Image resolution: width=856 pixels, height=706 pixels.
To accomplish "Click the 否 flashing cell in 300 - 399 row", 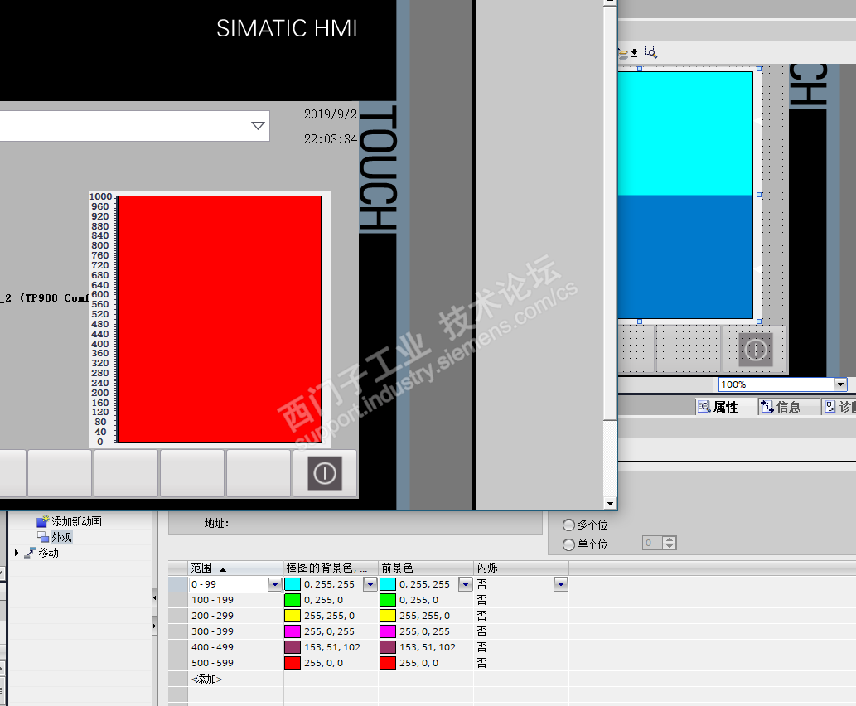I will click(x=520, y=631).
